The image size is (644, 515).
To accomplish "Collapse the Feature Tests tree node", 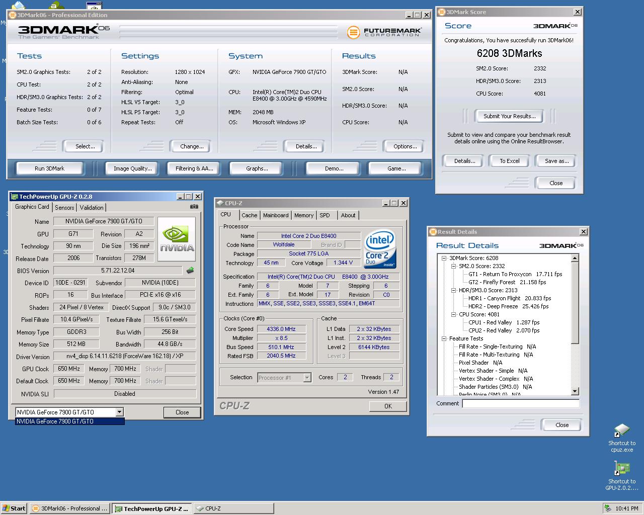I will pos(444,338).
